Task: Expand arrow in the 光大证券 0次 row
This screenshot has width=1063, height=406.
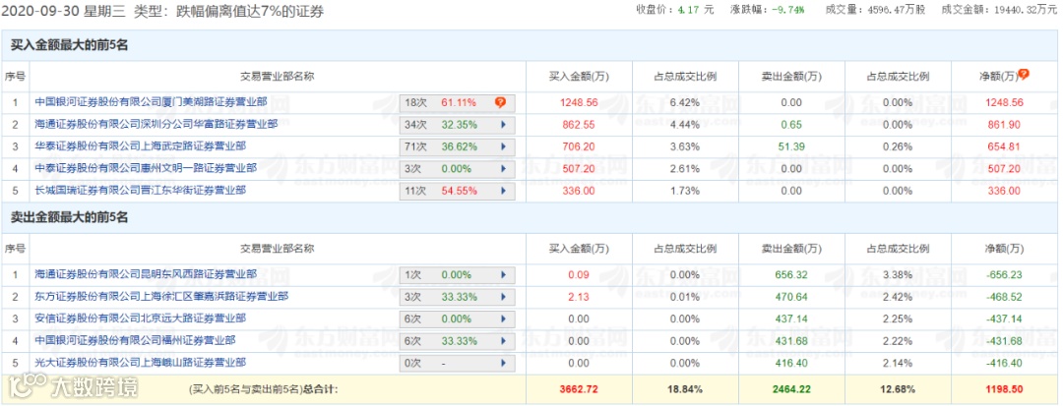Action: tap(503, 363)
